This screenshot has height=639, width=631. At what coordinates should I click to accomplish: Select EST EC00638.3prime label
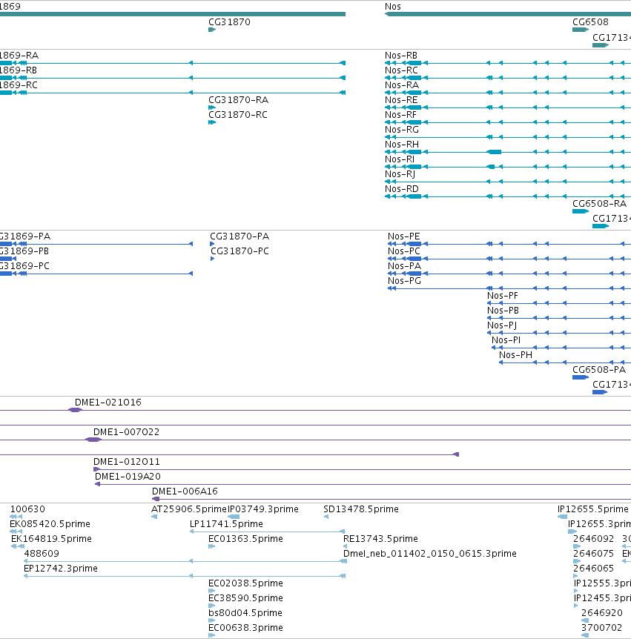coord(245,628)
